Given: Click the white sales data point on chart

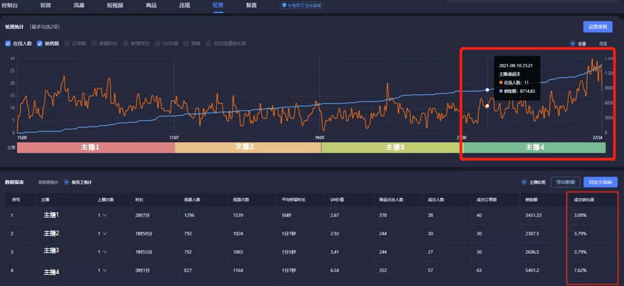Looking at the screenshot, I should click(x=487, y=90).
